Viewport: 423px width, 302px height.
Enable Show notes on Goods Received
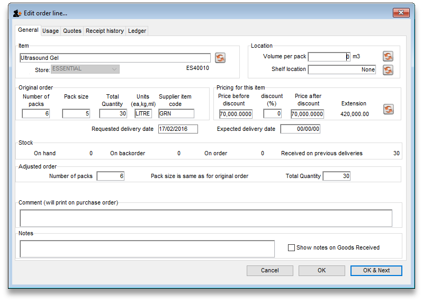pos(292,247)
